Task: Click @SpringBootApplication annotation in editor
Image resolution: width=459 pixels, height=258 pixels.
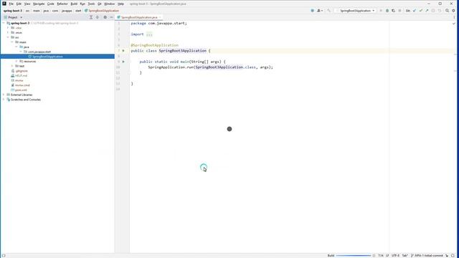Action: tap(155, 45)
